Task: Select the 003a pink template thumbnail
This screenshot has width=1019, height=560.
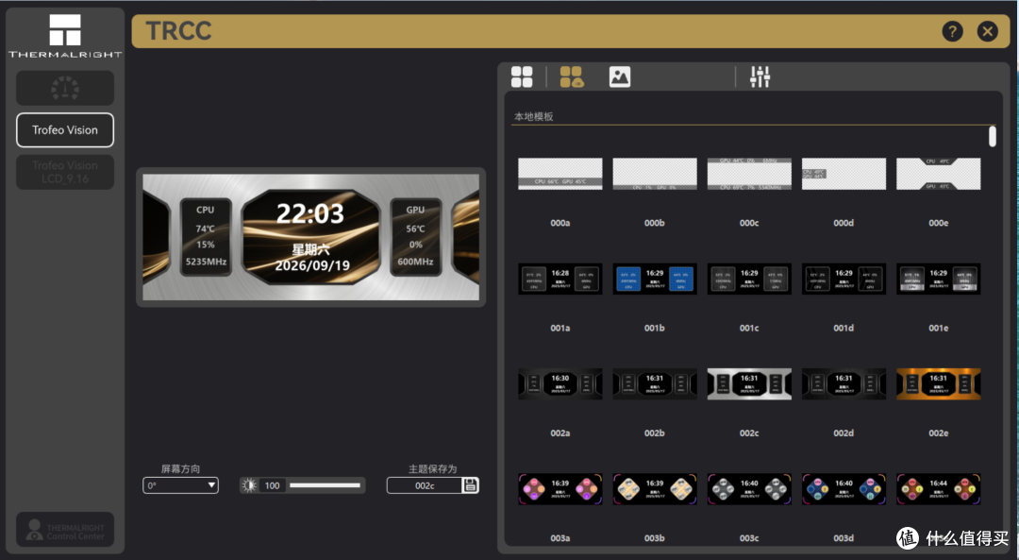Action: pyautogui.click(x=560, y=489)
